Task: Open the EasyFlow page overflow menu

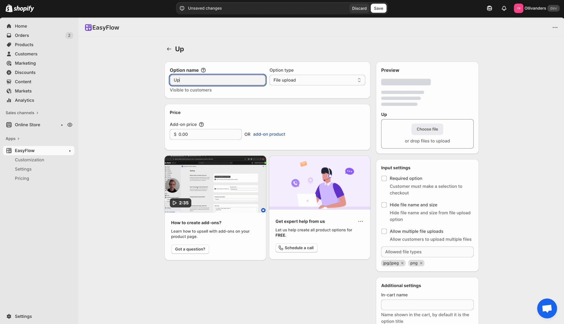Action: 555,27
